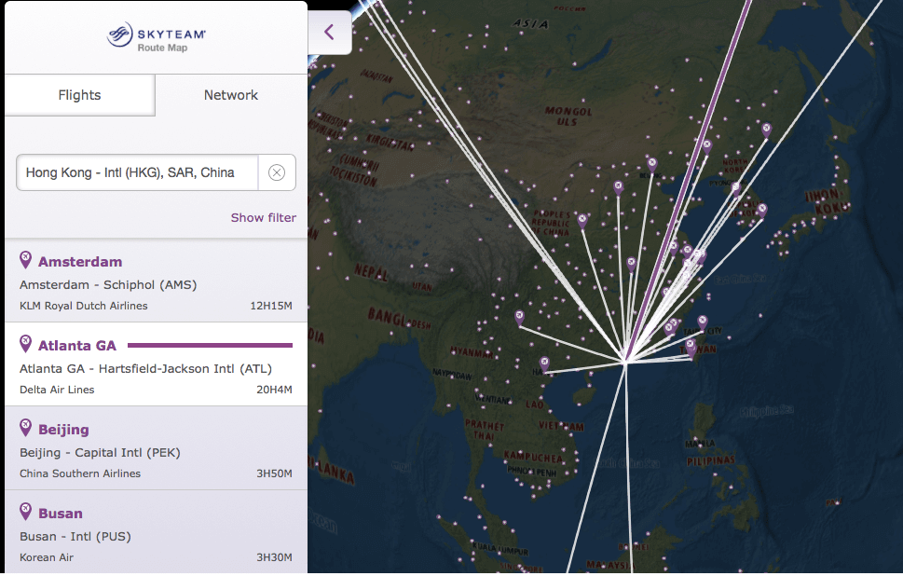
Task: Select the map pin over Korea's southeast coast
Action: pos(761,209)
